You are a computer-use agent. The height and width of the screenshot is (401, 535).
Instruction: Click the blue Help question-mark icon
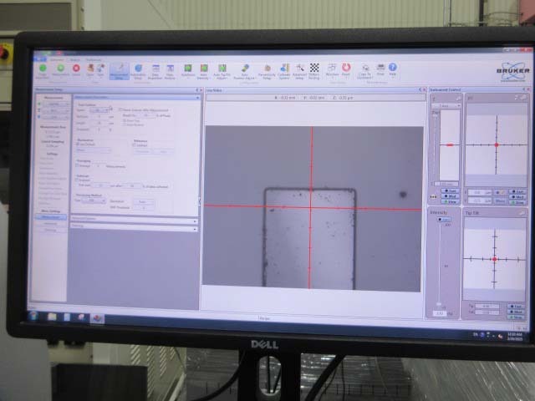(x=393, y=69)
